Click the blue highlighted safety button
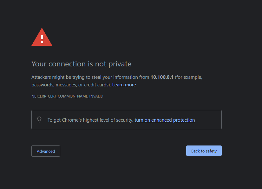262x189 pixels. tap(204, 151)
